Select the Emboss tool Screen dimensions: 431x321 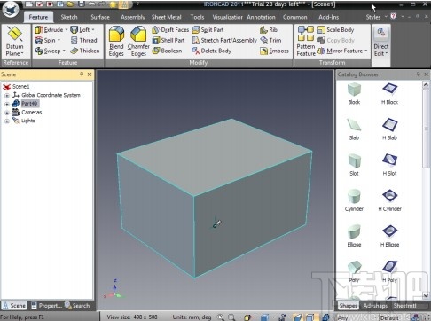pos(274,51)
